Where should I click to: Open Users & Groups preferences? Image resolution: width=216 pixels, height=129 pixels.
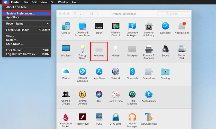(66, 98)
